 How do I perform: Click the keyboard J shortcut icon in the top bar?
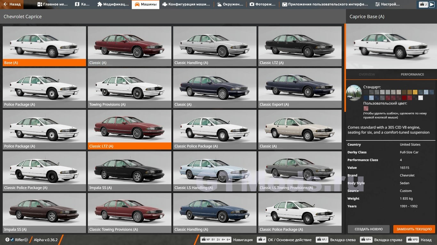[x=423, y=4]
